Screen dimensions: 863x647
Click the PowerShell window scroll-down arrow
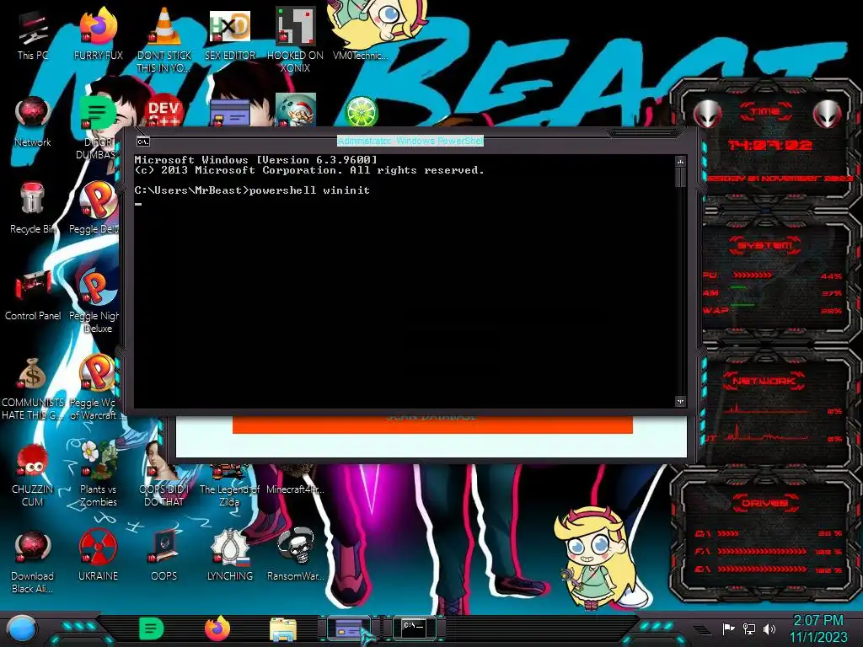pos(680,402)
